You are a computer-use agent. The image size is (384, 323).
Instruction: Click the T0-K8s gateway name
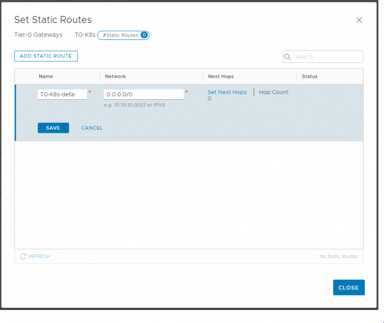point(84,35)
